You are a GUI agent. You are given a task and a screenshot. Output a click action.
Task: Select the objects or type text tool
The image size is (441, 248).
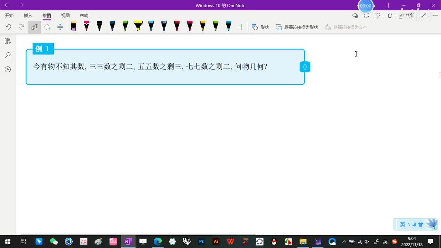pyautogui.click(x=34, y=27)
